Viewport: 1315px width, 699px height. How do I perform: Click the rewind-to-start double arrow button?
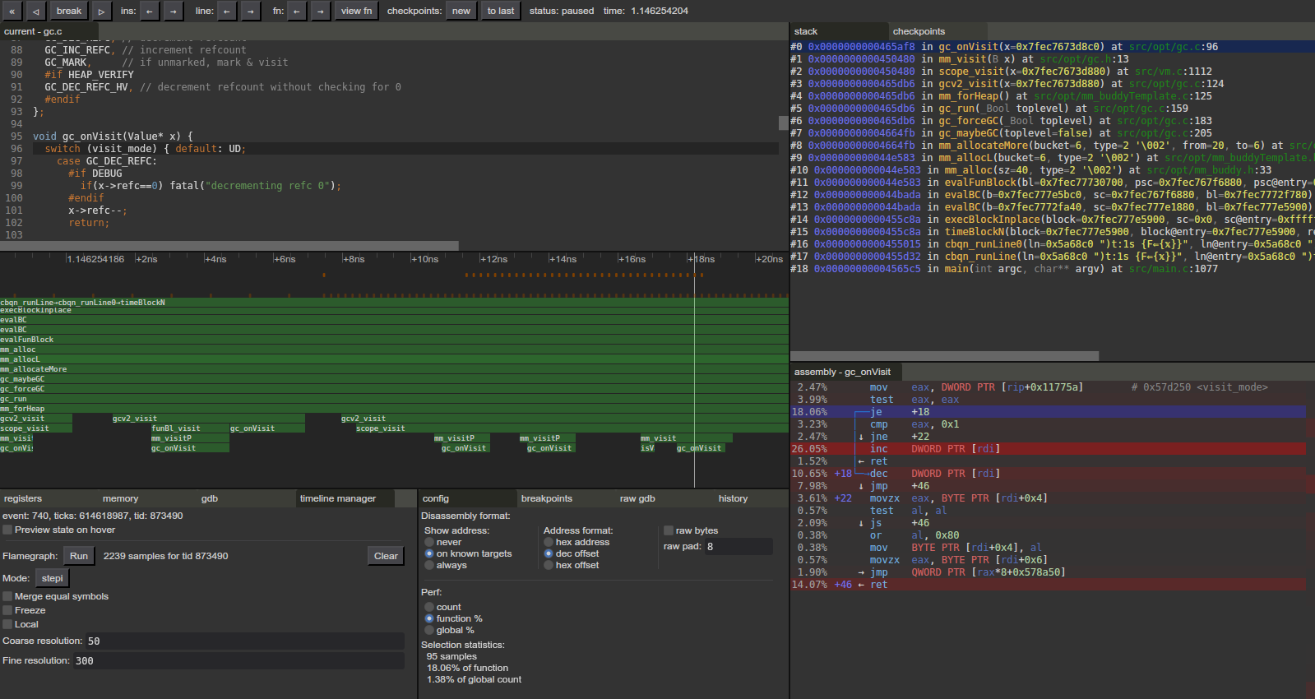12,11
